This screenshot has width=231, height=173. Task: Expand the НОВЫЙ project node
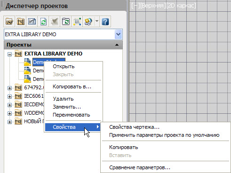9,122
